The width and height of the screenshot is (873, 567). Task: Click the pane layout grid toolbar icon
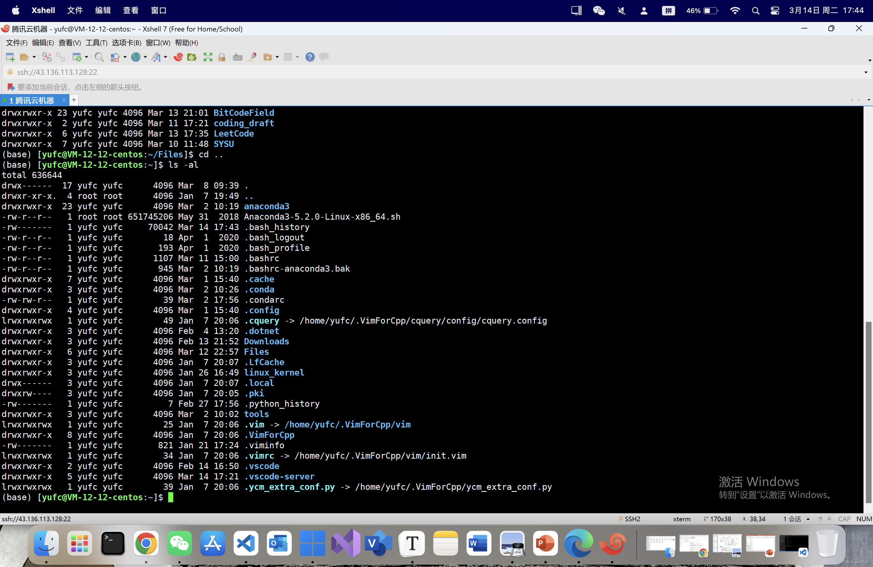[x=288, y=57]
